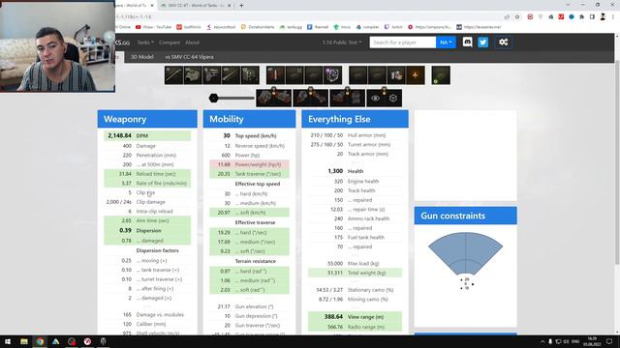620x348 pixels.
Task: Open the keywordtool bookmark
Action: pos(221,27)
